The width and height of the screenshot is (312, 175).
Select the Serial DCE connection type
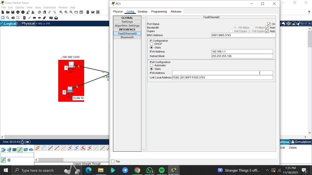tap(83, 148)
